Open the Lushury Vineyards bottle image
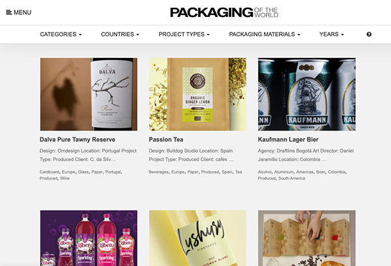The height and width of the screenshot is (266, 391). (197, 238)
